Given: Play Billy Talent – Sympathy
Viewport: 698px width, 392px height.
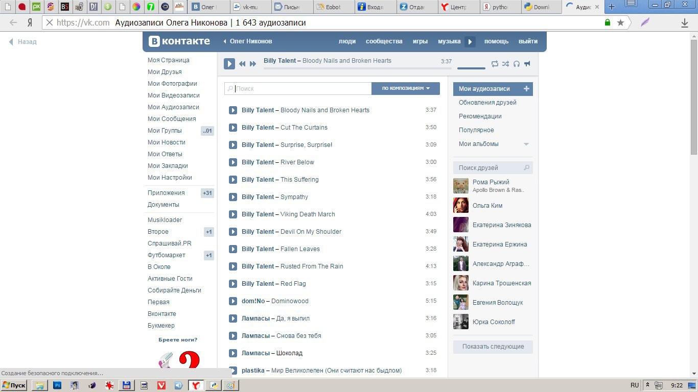Looking at the screenshot, I should [233, 197].
